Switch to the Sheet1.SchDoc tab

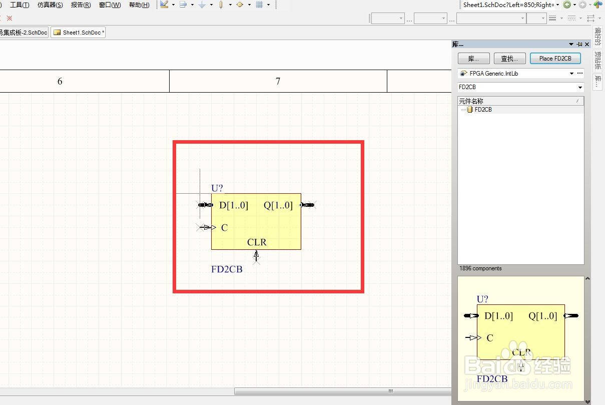coord(78,33)
